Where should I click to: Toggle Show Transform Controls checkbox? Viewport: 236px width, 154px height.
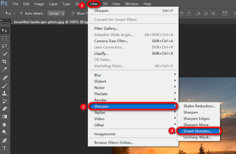tap(73, 13)
